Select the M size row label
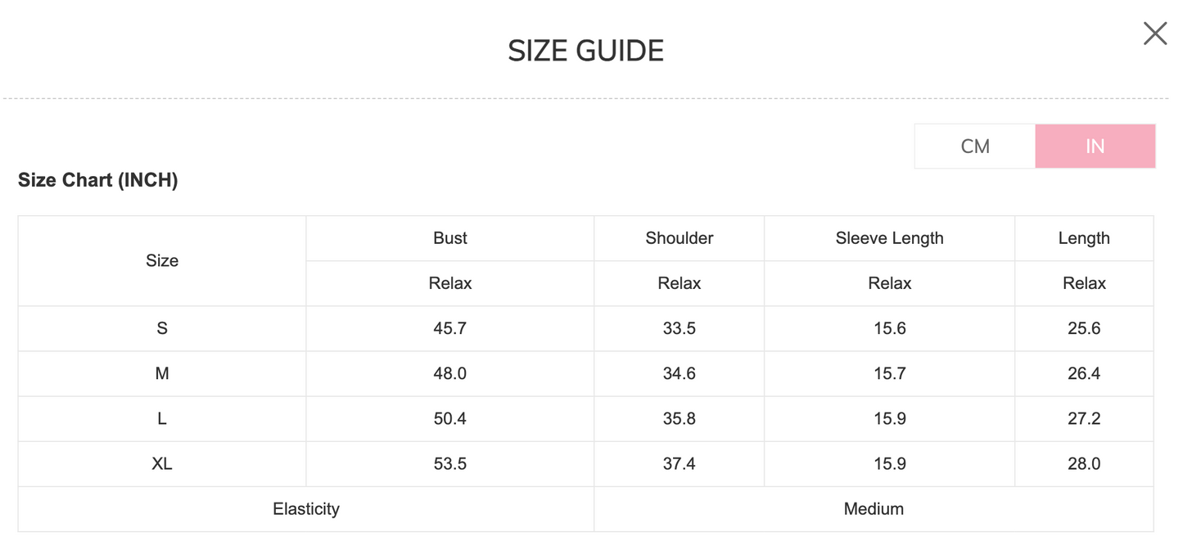Viewport: 1183px width, 546px height. [162, 373]
